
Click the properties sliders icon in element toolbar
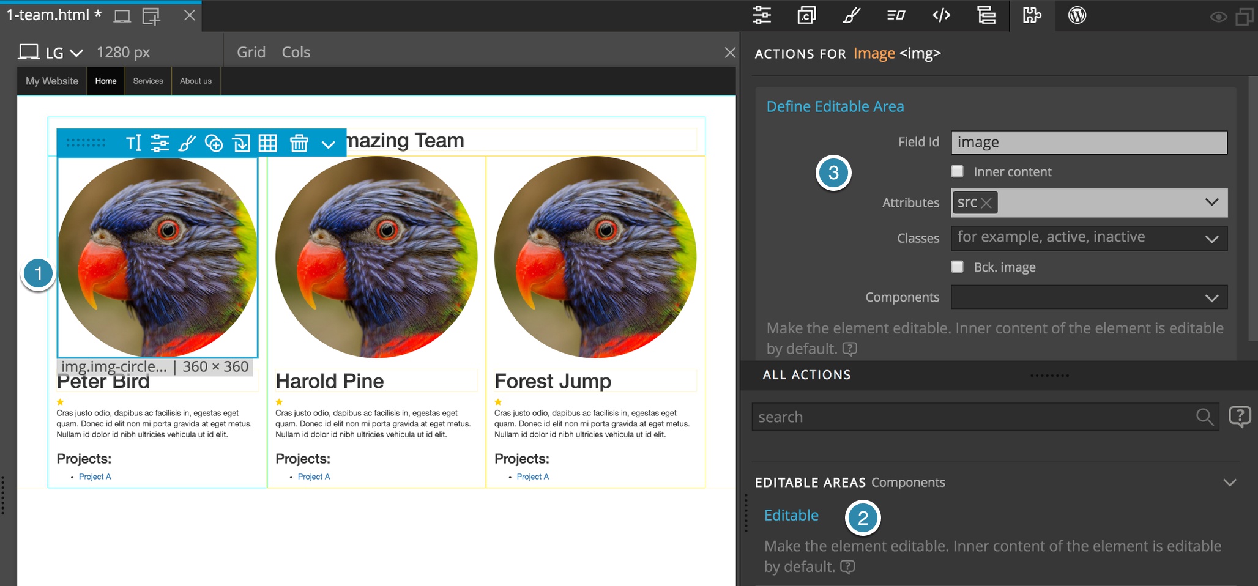pyautogui.click(x=160, y=143)
